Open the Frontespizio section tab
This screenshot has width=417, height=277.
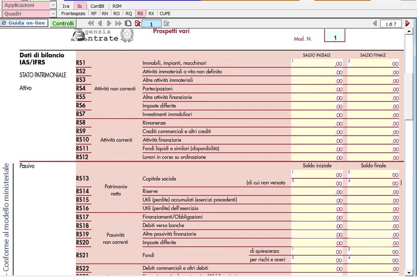(73, 14)
